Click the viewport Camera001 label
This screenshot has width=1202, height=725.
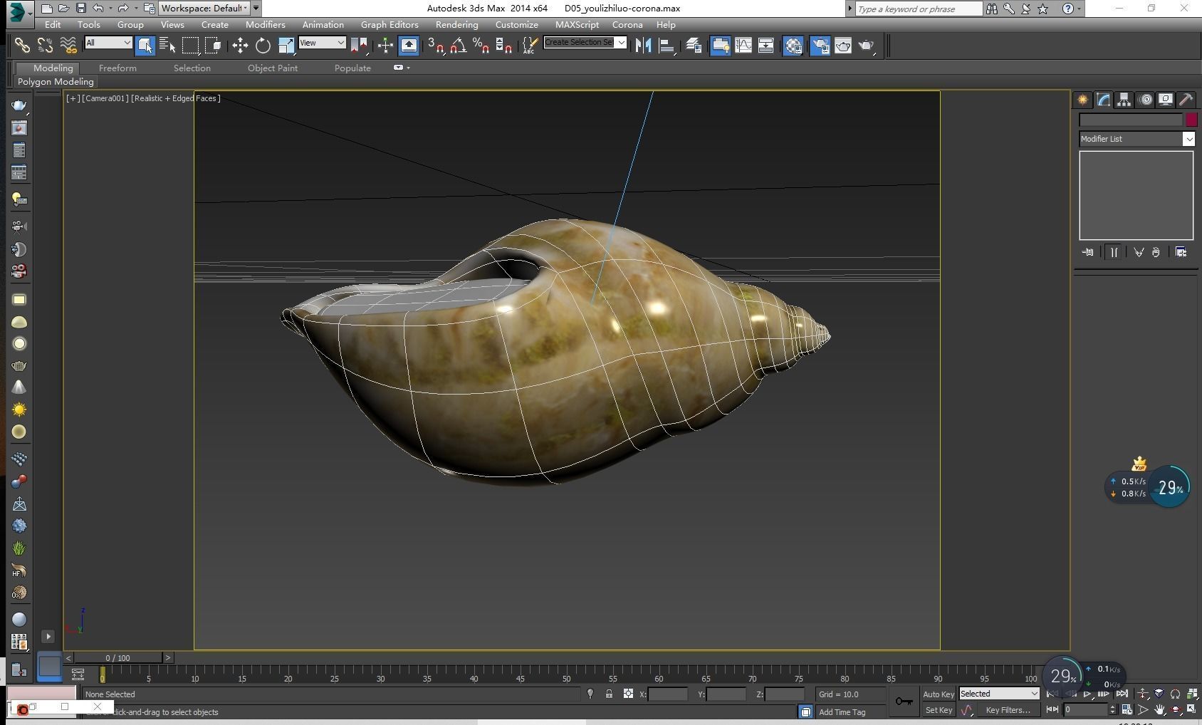[105, 98]
